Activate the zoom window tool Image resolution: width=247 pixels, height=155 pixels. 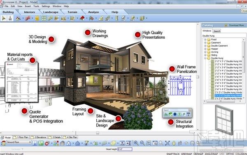pos(149,143)
